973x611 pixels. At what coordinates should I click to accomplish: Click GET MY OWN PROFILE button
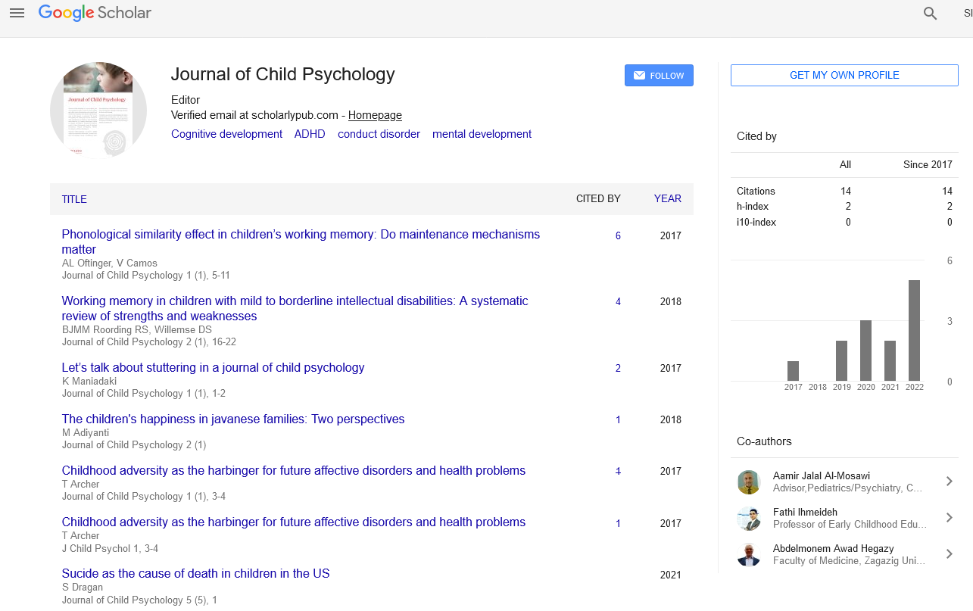(x=844, y=75)
